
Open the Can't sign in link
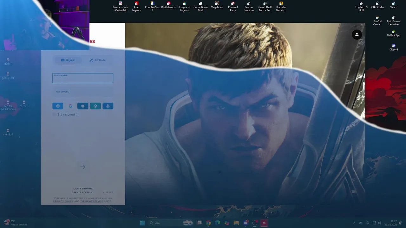click(x=83, y=189)
